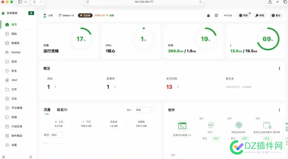This screenshot has height=159, width=288.
Task: Open the 宝塔SSH终端 1.0 icon
Action: [x=182, y=126]
